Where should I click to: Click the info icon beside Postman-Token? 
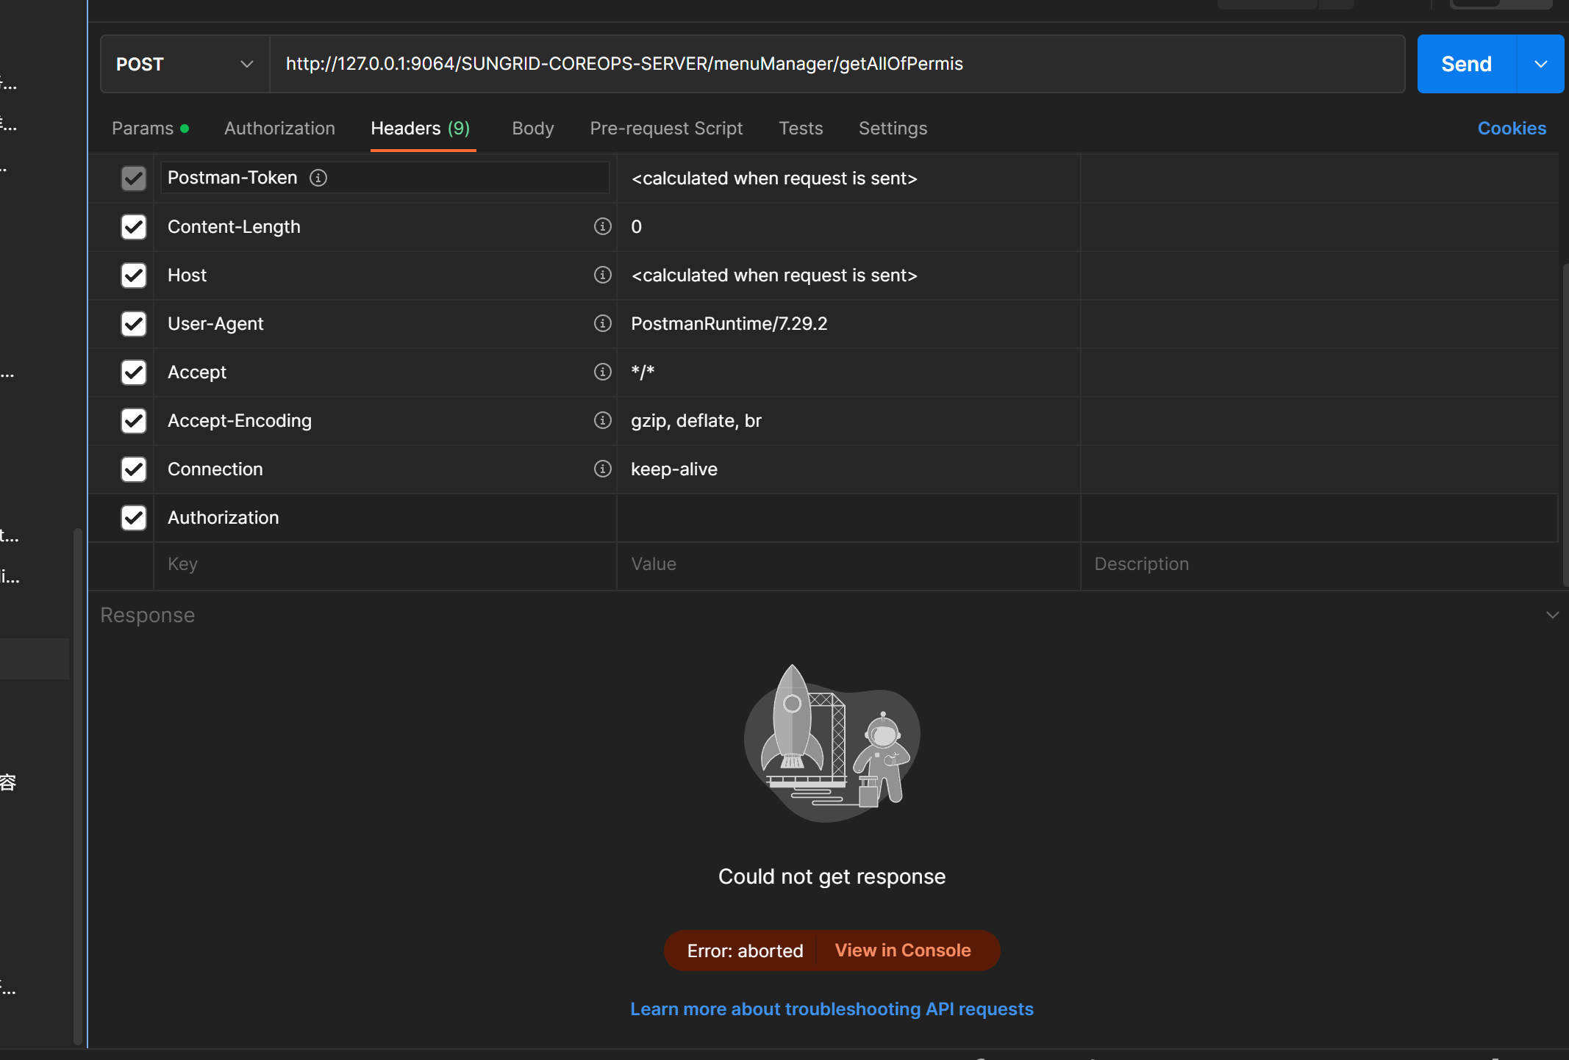(x=318, y=178)
